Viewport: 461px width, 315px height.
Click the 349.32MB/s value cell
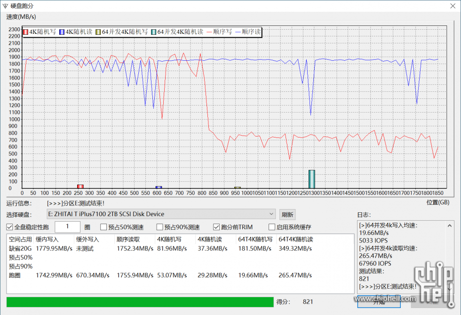coord(295,249)
